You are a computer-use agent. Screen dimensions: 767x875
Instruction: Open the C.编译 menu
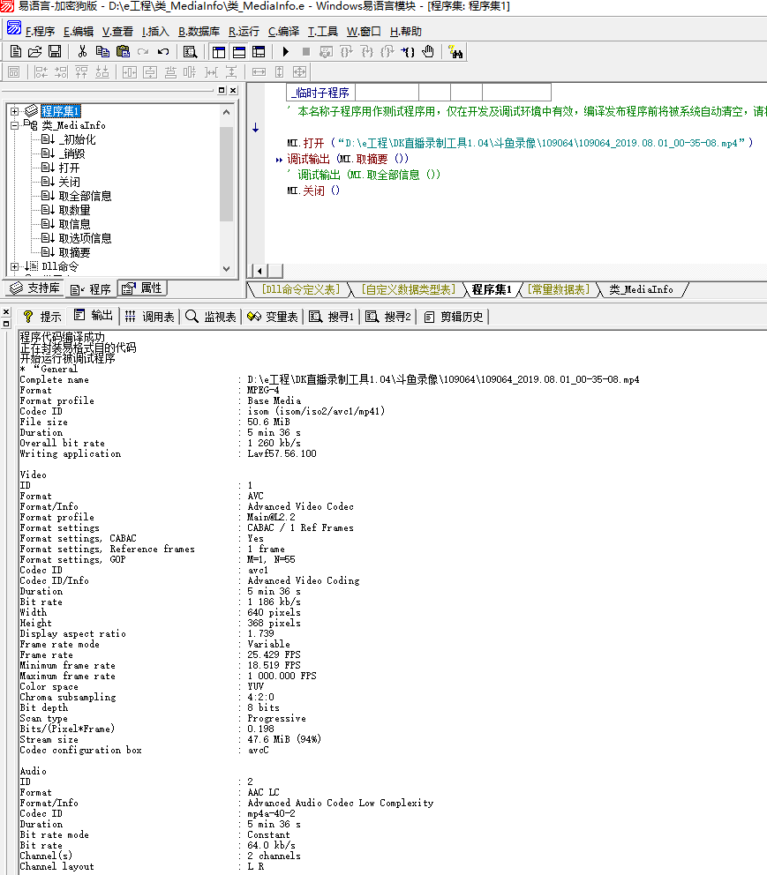[283, 31]
